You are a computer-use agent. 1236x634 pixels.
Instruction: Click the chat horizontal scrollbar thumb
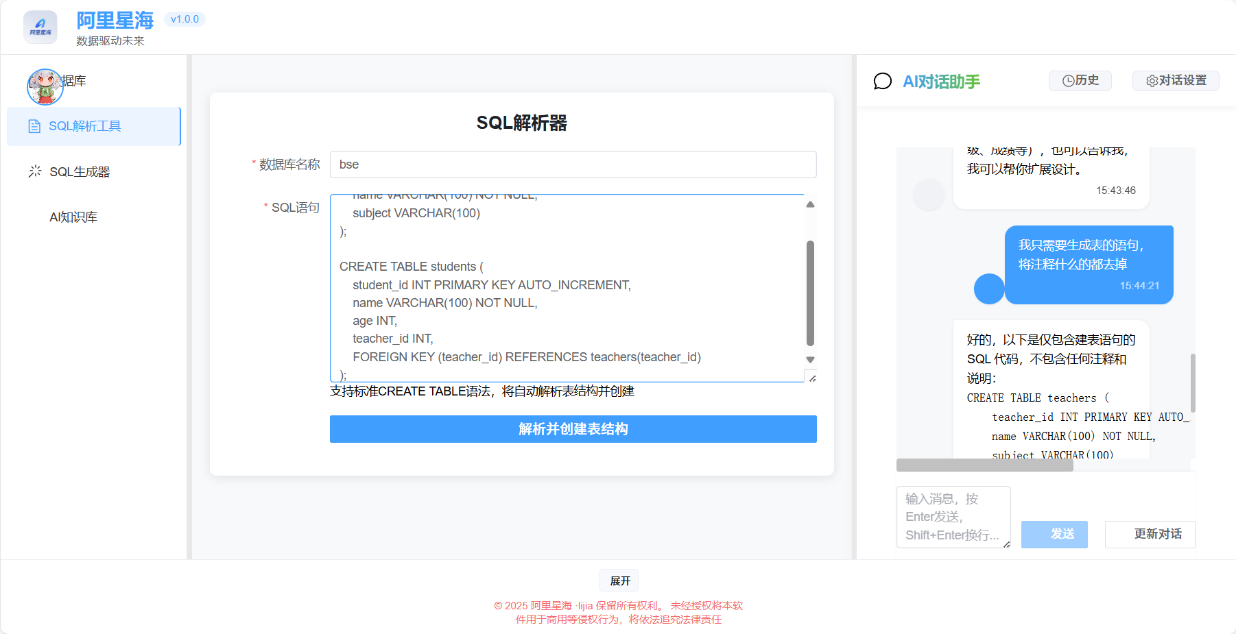click(x=985, y=465)
